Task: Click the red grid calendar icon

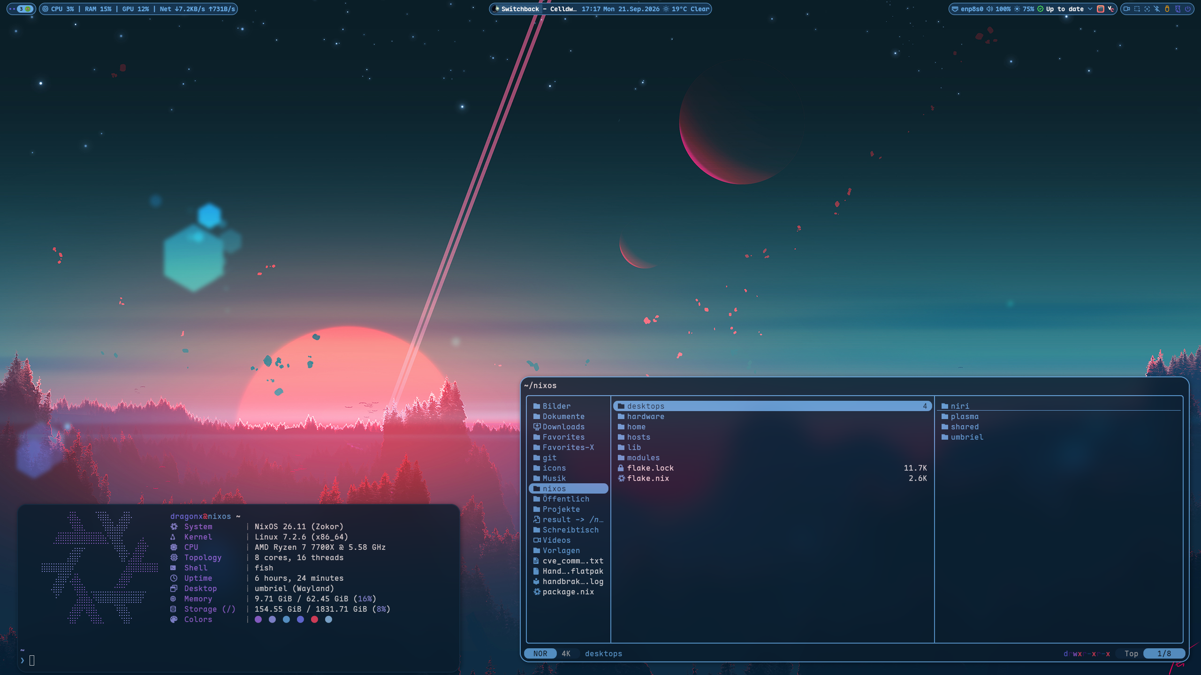Action: tap(1101, 9)
